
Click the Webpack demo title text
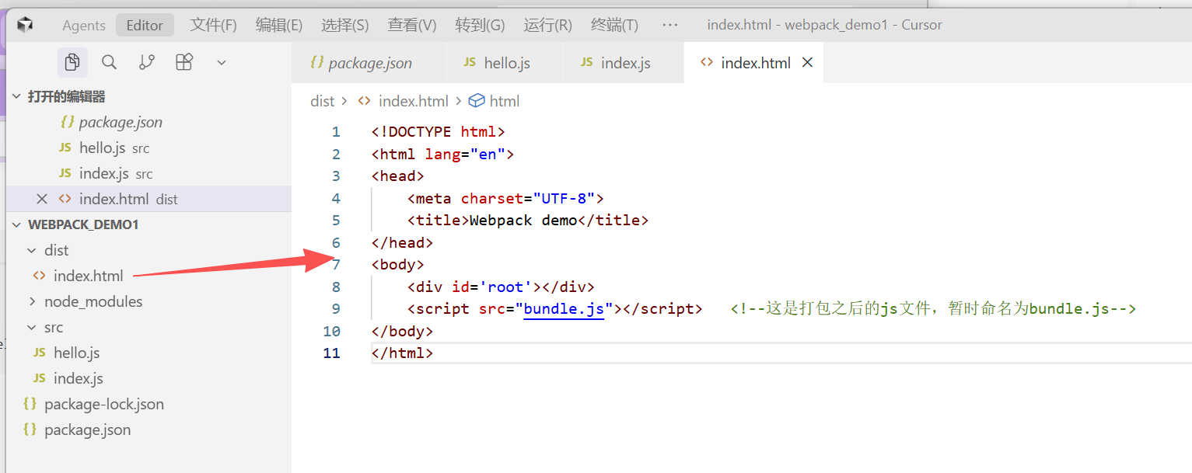point(524,221)
